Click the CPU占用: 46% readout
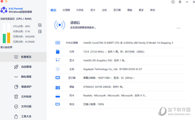This screenshot has width=195, height=120. (x=21, y=26)
